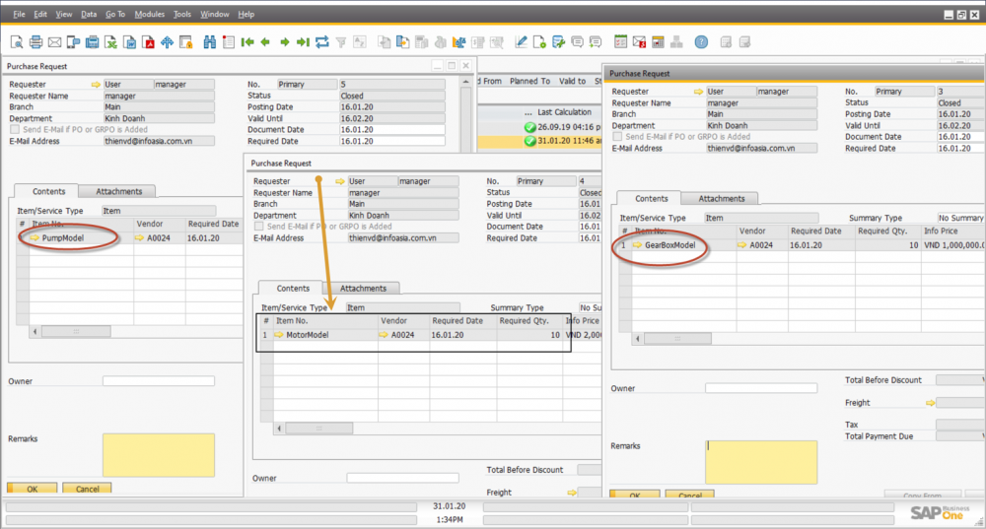The height and width of the screenshot is (529, 986).
Task: Click the Print Preview toolbar icon
Action: pyautogui.click(x=17, y=42)
